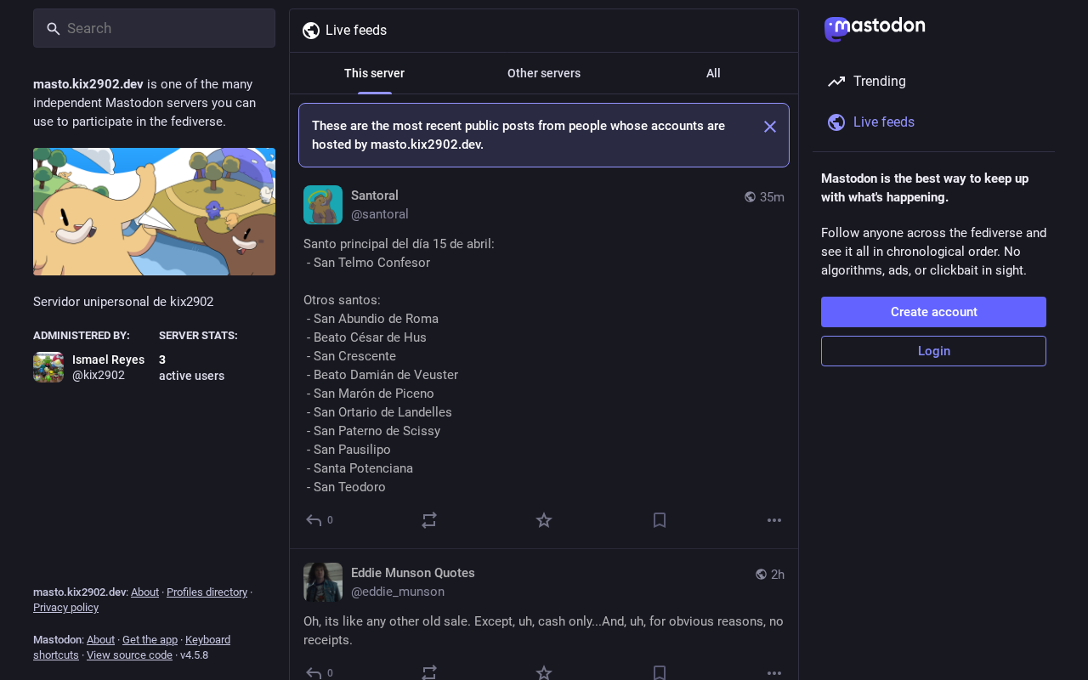Open the Santoral profile avatar
Viewport: 1088px width, 680px height.
tap(323, 205)
